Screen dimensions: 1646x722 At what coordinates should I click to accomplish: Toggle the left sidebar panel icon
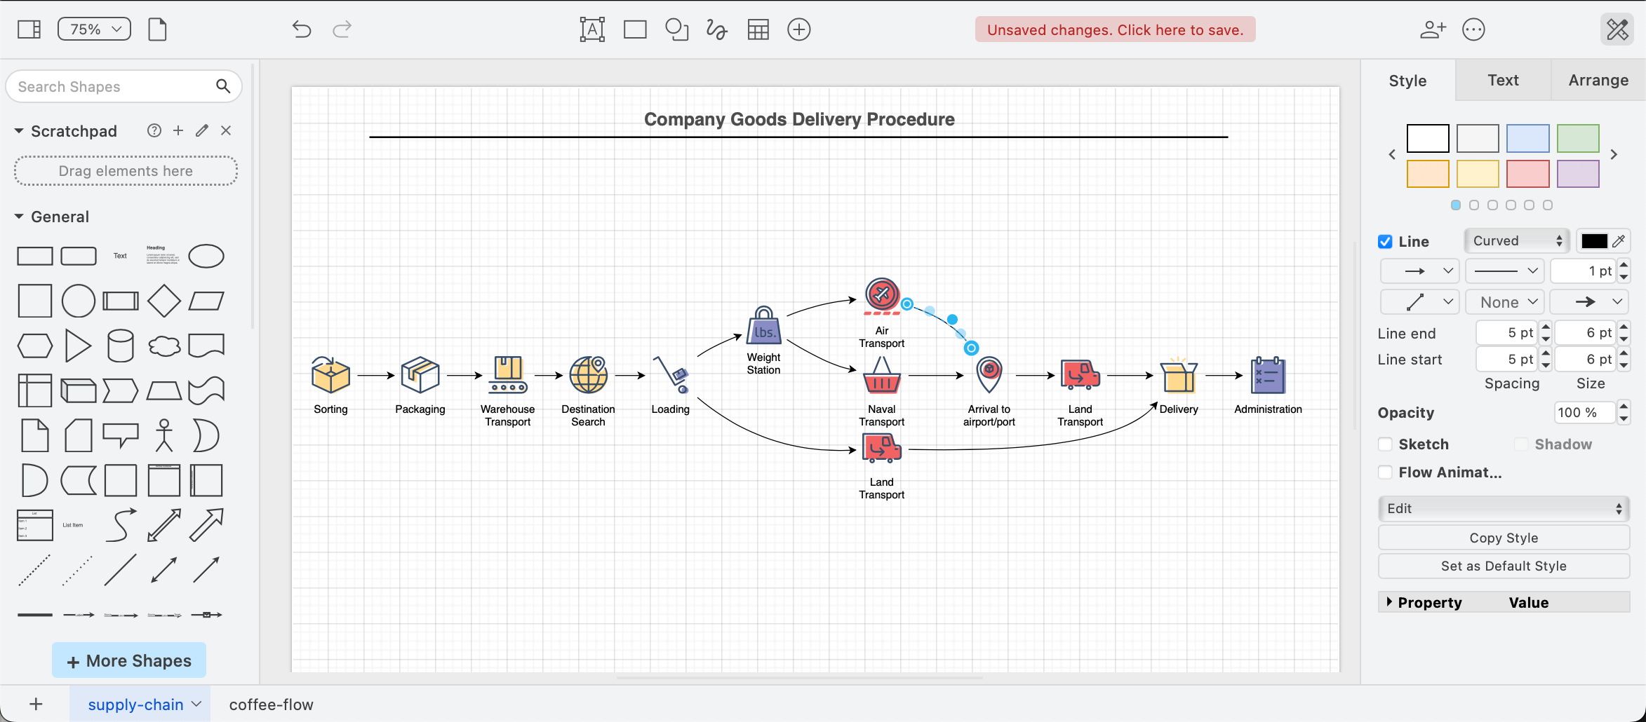point(29,29)
